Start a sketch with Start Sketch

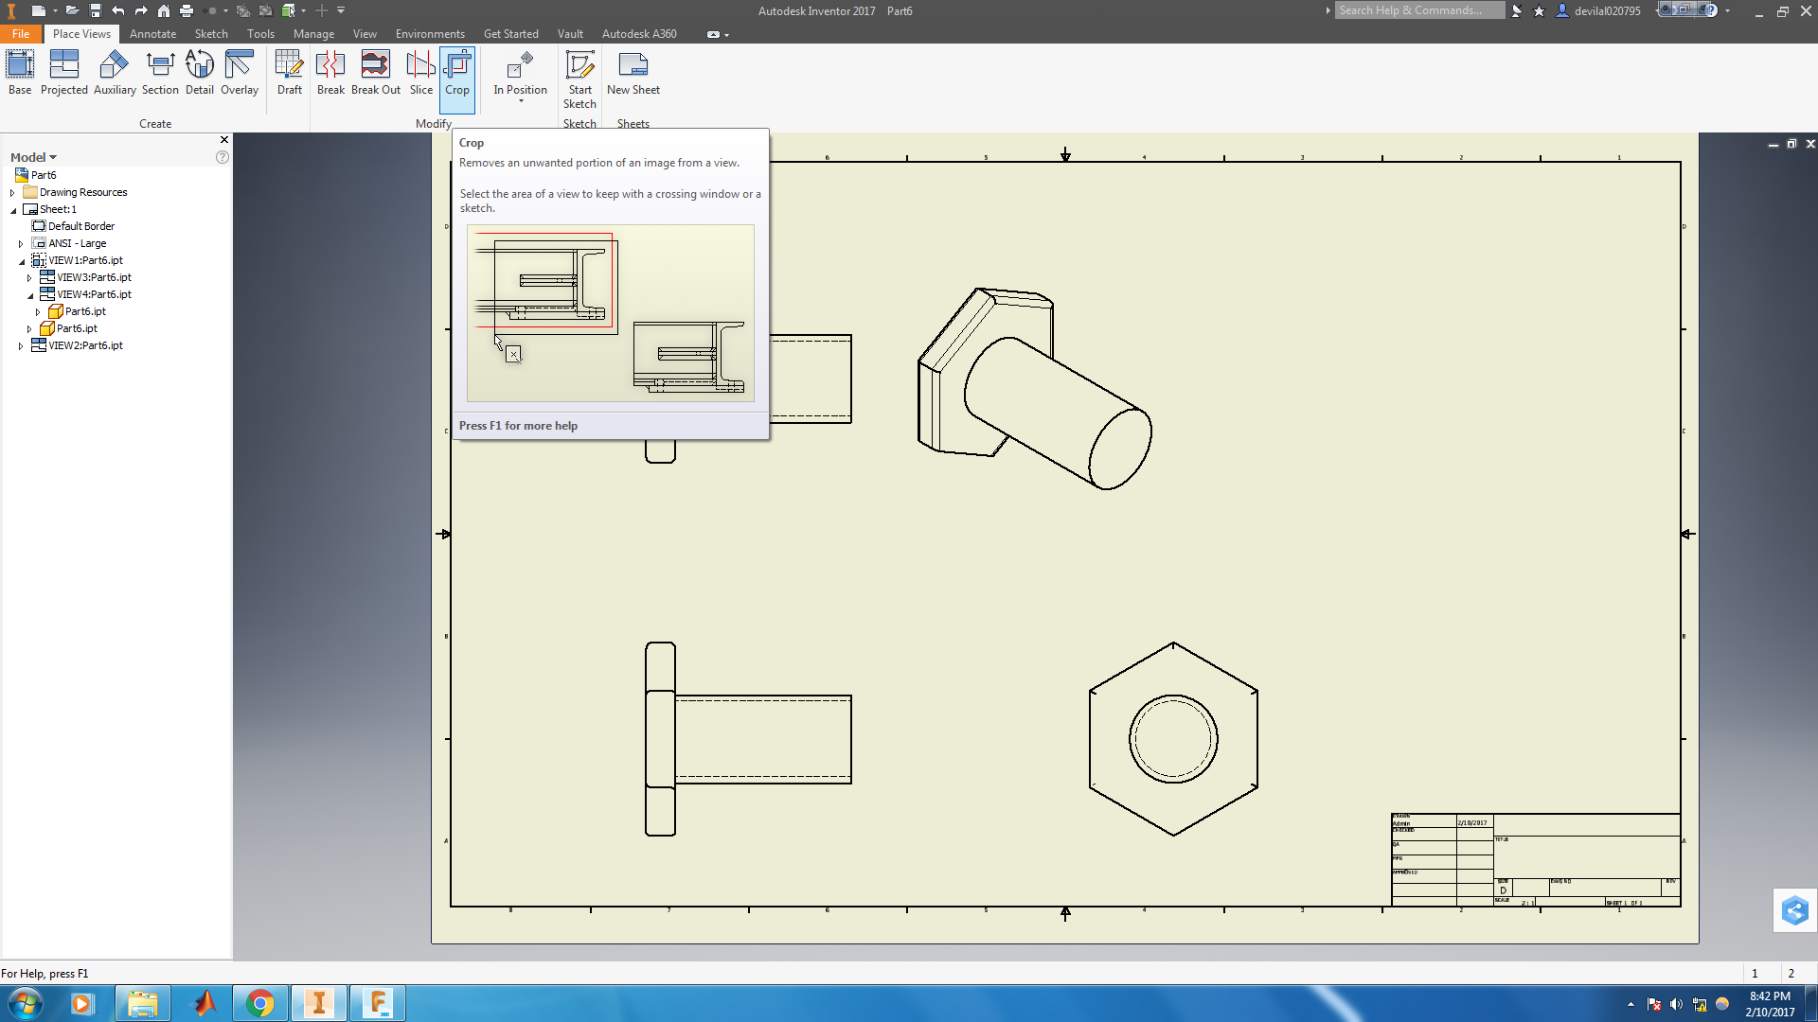click(x=579, y=76)
